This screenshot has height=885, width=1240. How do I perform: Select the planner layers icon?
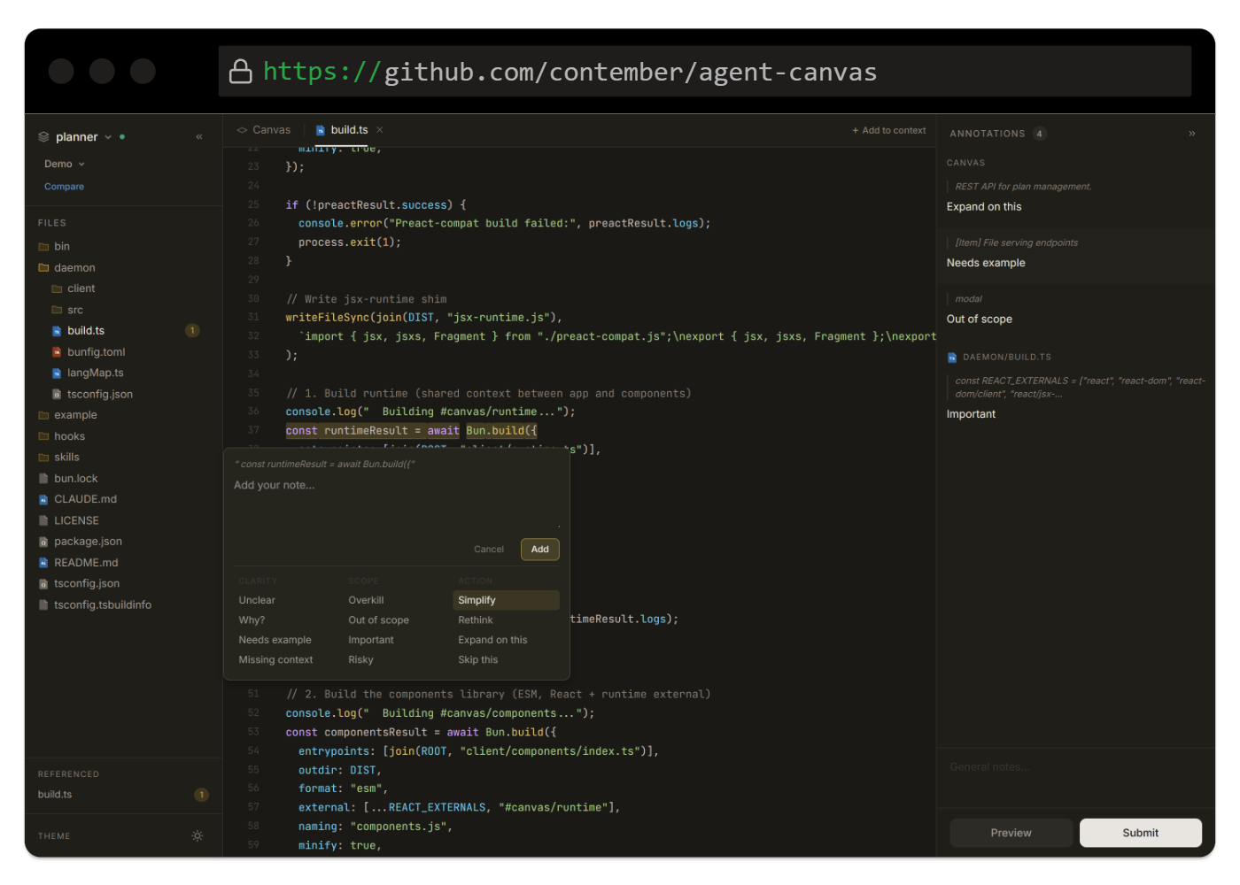(x=43, y=136)
